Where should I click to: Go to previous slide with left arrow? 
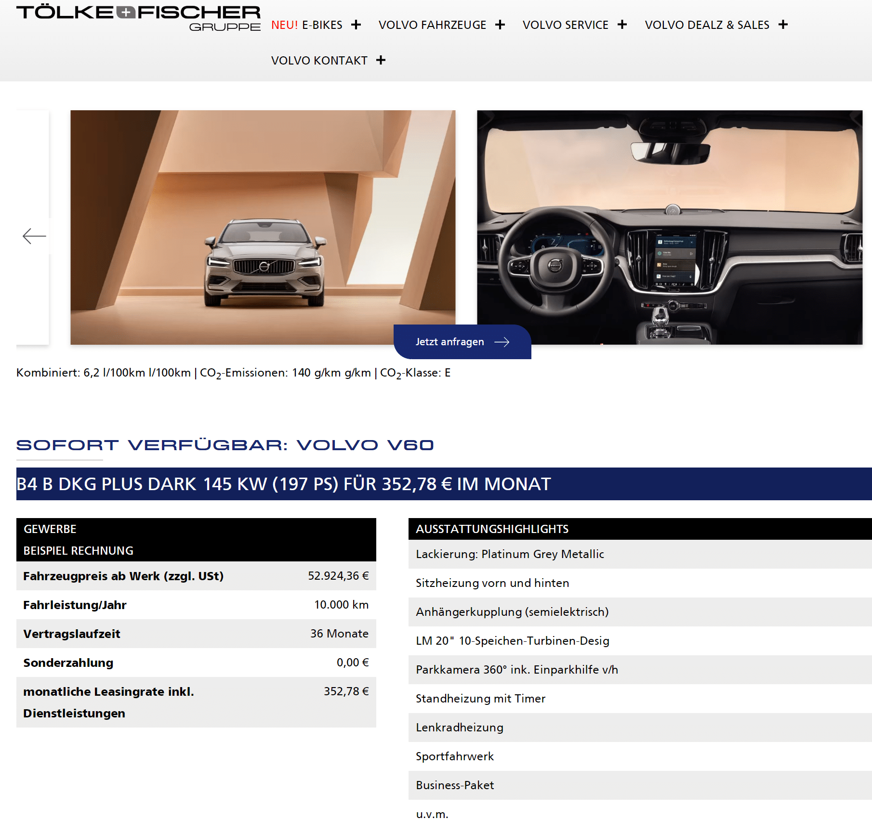[34, 236]
